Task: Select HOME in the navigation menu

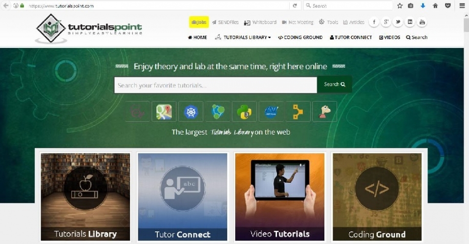Action: click(x=197, y=38)
